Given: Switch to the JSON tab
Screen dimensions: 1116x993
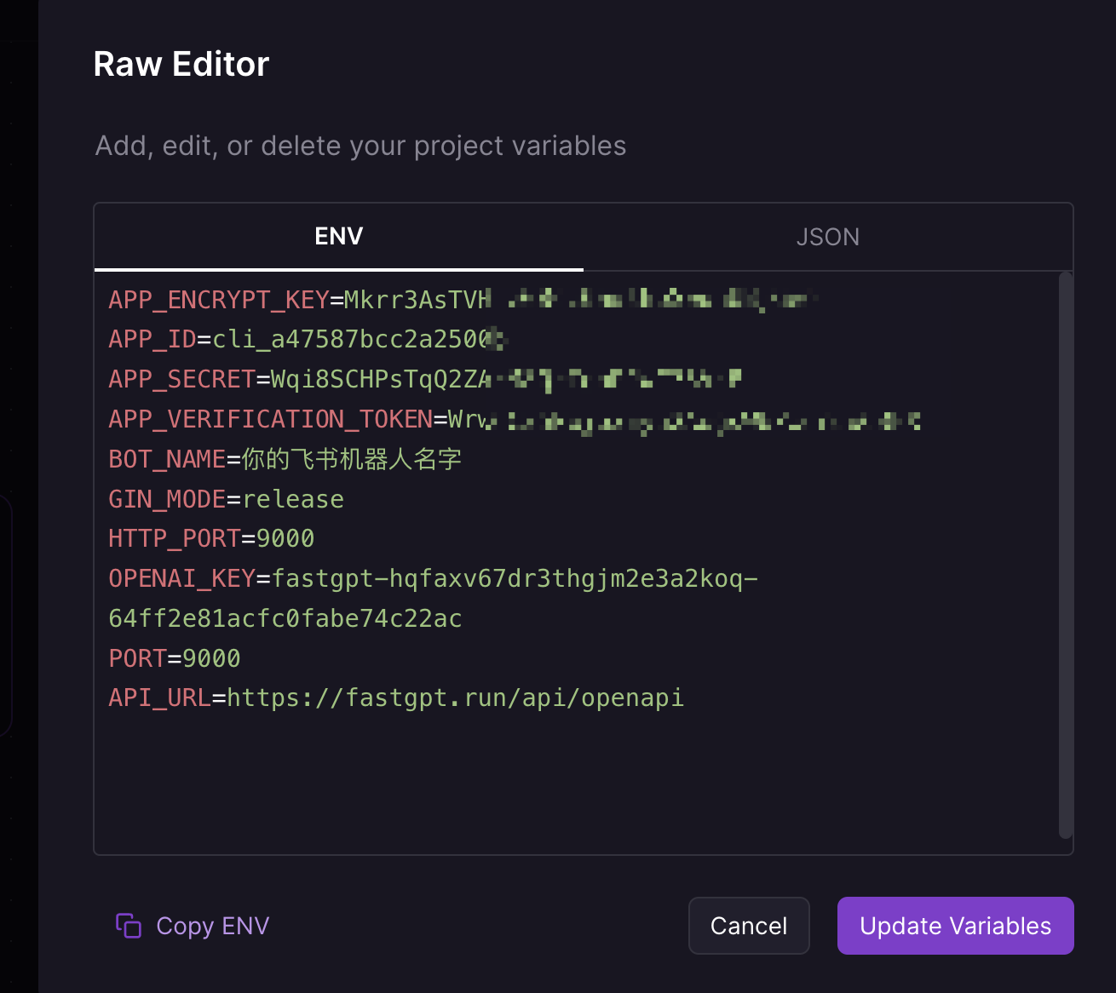Looking at the screenshot, I should coord(827,237).
